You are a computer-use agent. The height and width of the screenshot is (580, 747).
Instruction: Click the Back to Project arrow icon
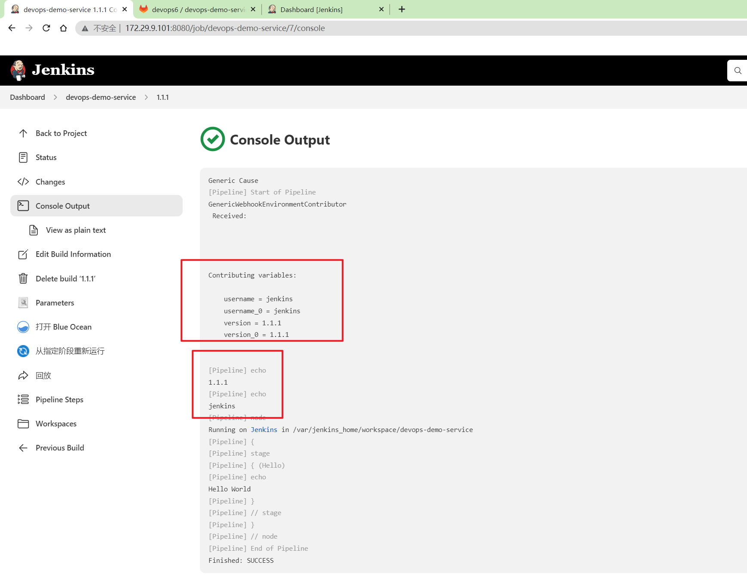click(x=23, y=133)
